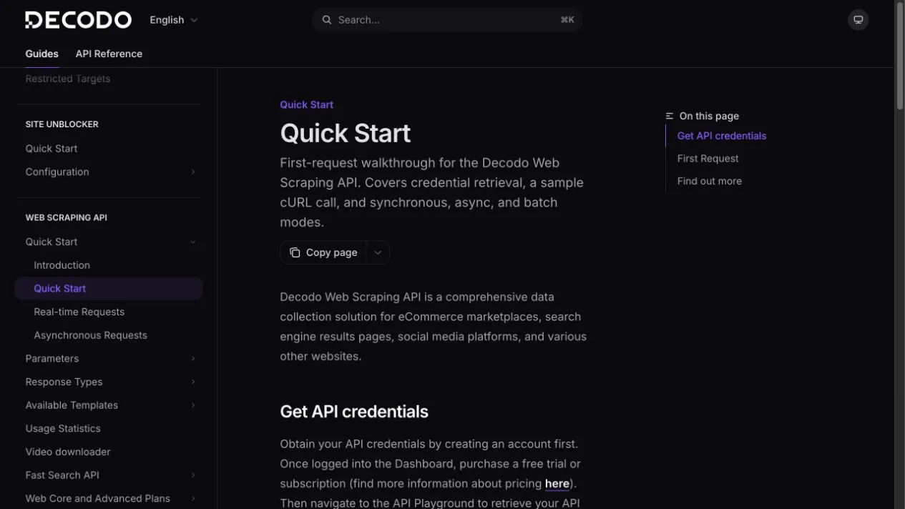Image resolution: width=905 pixels, height=509 pixels.
Task: Toggle the theme mode monitor icon
Action: pos(858,20)
